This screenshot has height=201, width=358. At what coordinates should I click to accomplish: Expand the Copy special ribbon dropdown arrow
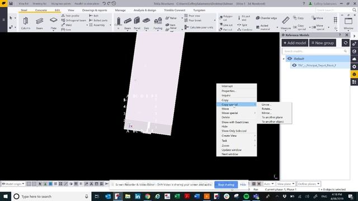pyautogui.click(x=310, y=27)
